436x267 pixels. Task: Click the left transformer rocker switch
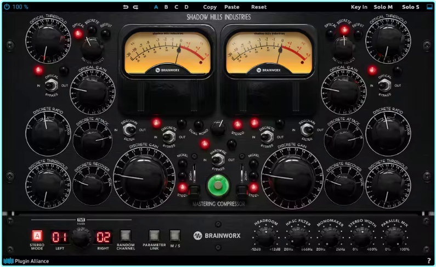click(x=194, y=190)
